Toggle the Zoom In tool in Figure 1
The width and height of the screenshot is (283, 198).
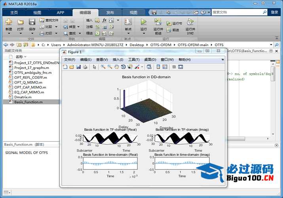(x=103, y=67)
